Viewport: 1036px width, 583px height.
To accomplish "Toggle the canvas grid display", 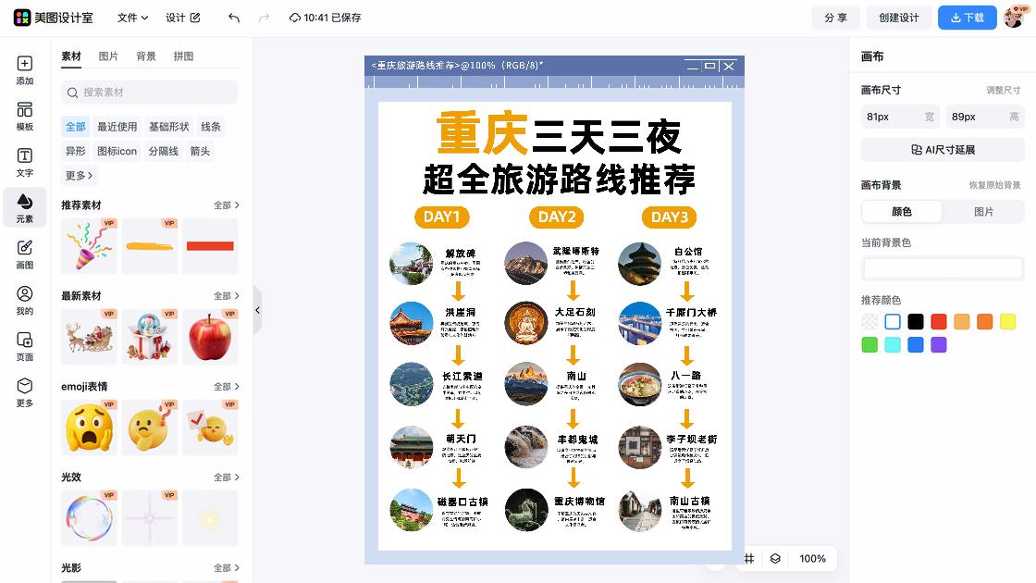I will (749, 558).
